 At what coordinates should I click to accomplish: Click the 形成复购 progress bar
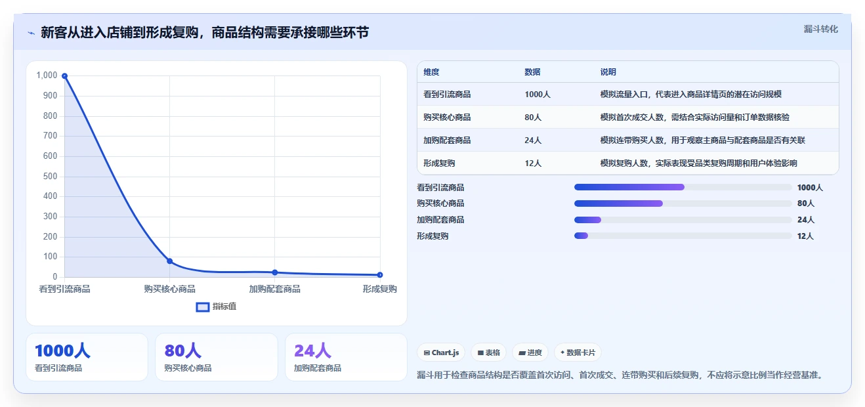coord(683,236)
